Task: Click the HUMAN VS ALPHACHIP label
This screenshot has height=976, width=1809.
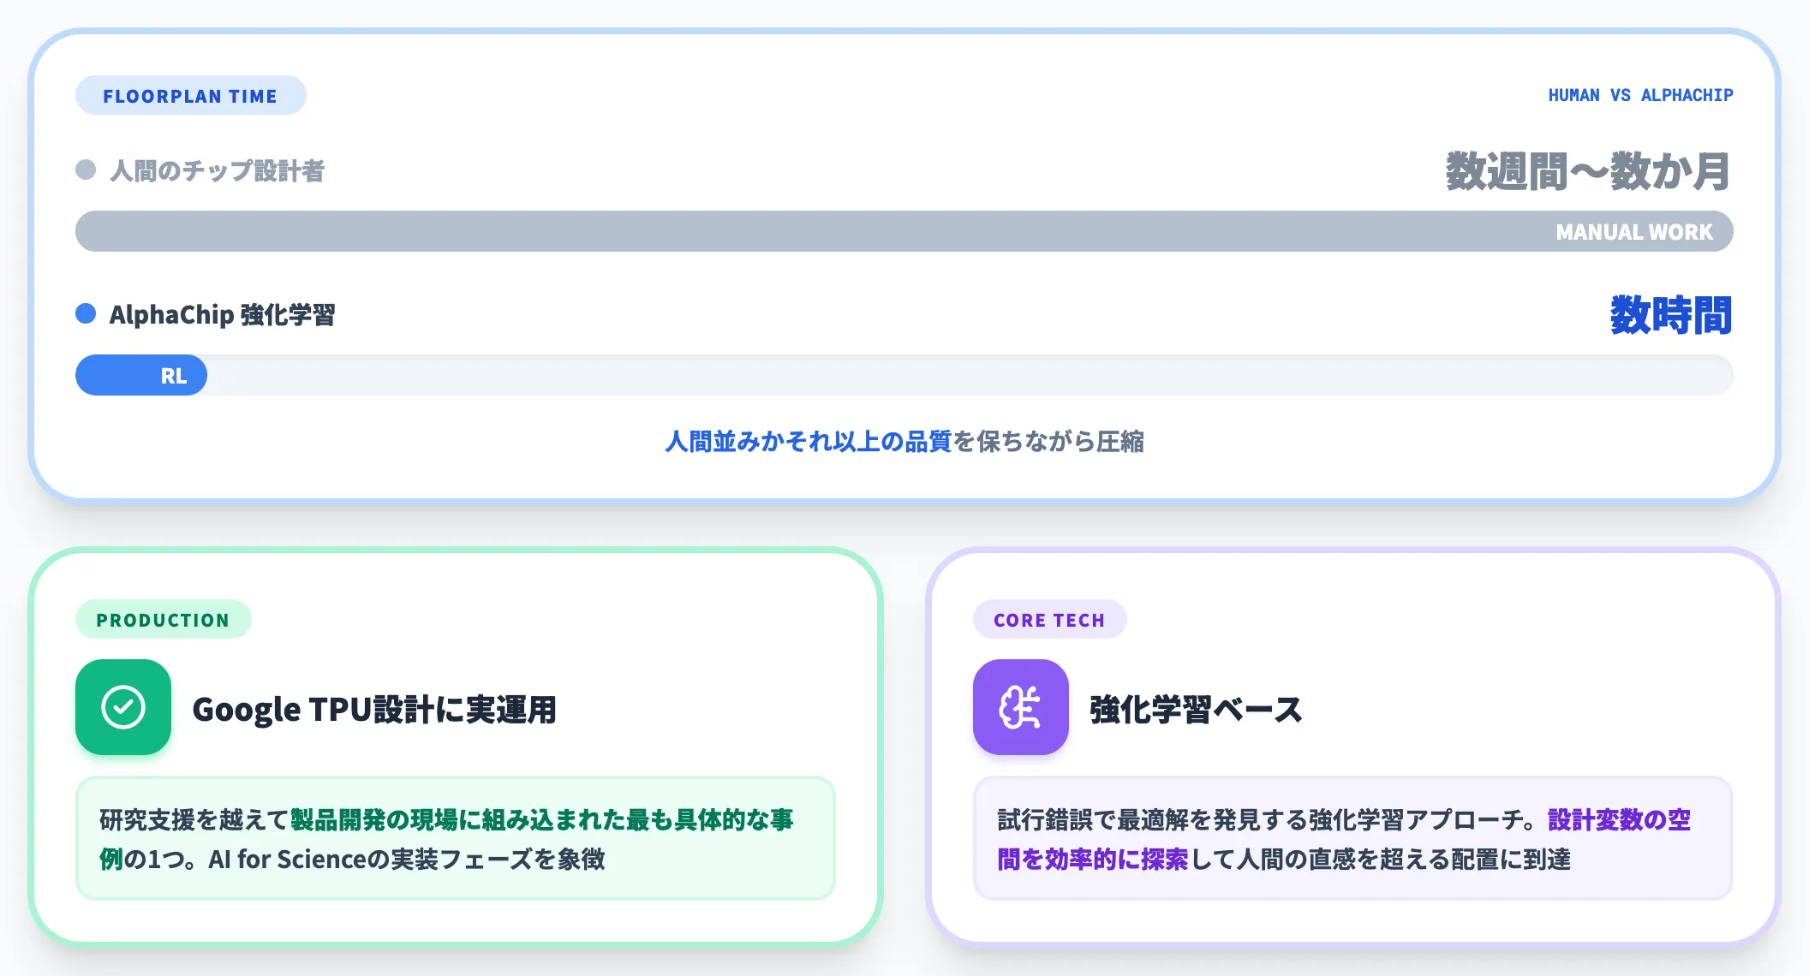Action: (1640, 95)
